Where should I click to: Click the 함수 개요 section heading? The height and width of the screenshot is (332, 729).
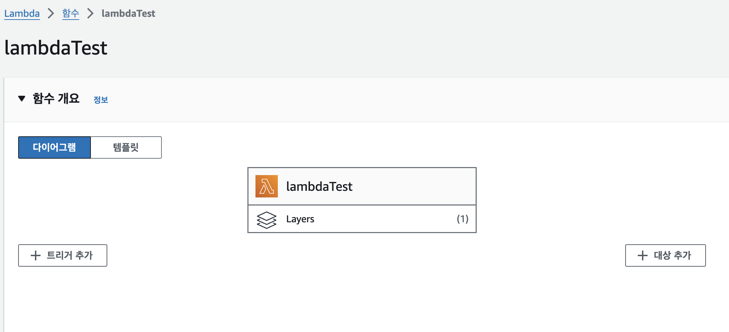[56, 99]
